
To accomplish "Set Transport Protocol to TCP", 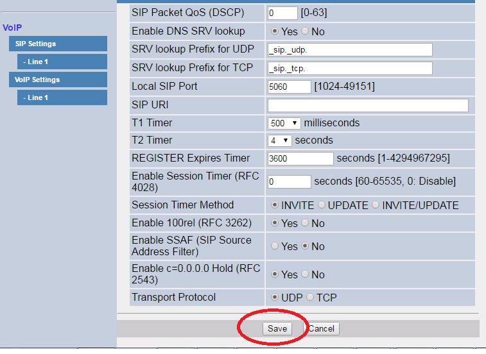I will coord(311,298).
